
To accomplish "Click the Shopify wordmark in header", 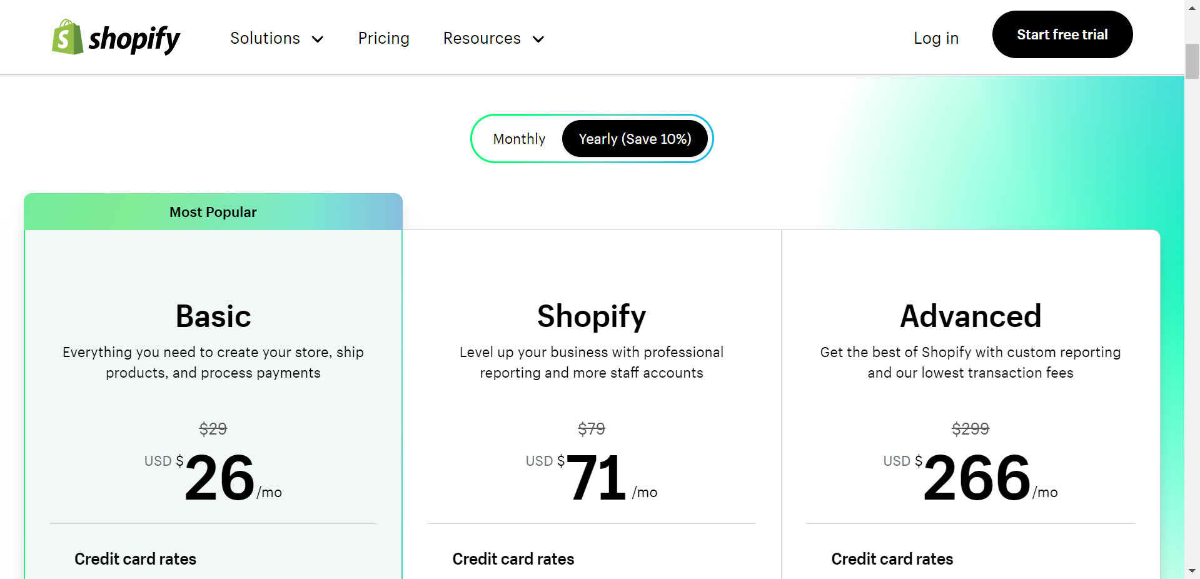I will (134, 39).
